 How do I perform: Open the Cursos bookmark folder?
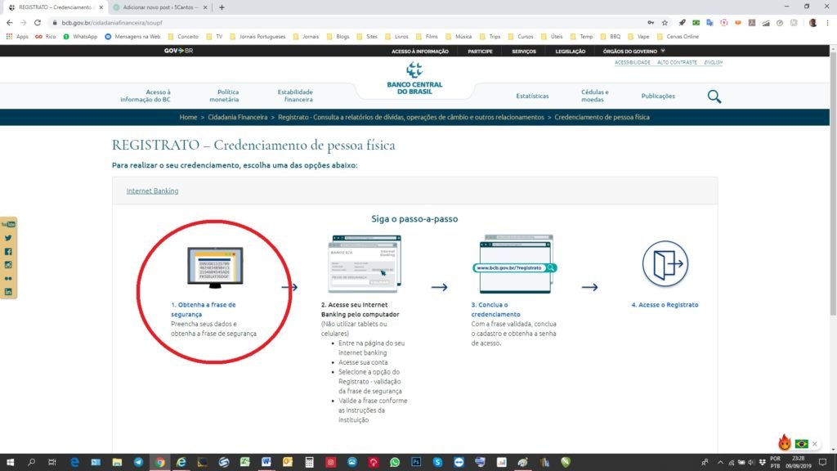coord(521,36)
